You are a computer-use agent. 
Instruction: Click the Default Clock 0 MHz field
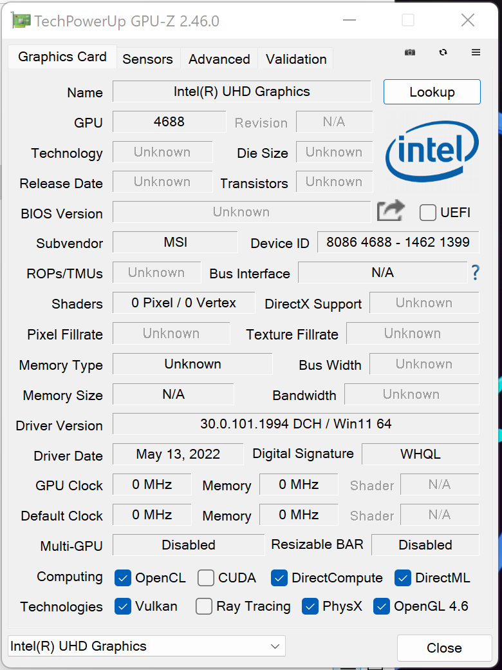(152, 515)
